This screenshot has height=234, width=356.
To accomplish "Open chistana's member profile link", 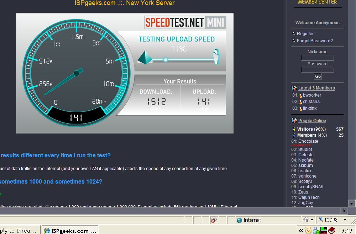I will 311,102.
